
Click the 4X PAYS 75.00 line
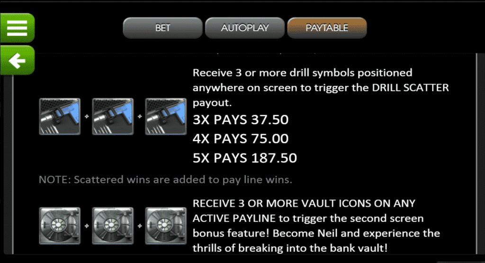click(x=241, y=139)
